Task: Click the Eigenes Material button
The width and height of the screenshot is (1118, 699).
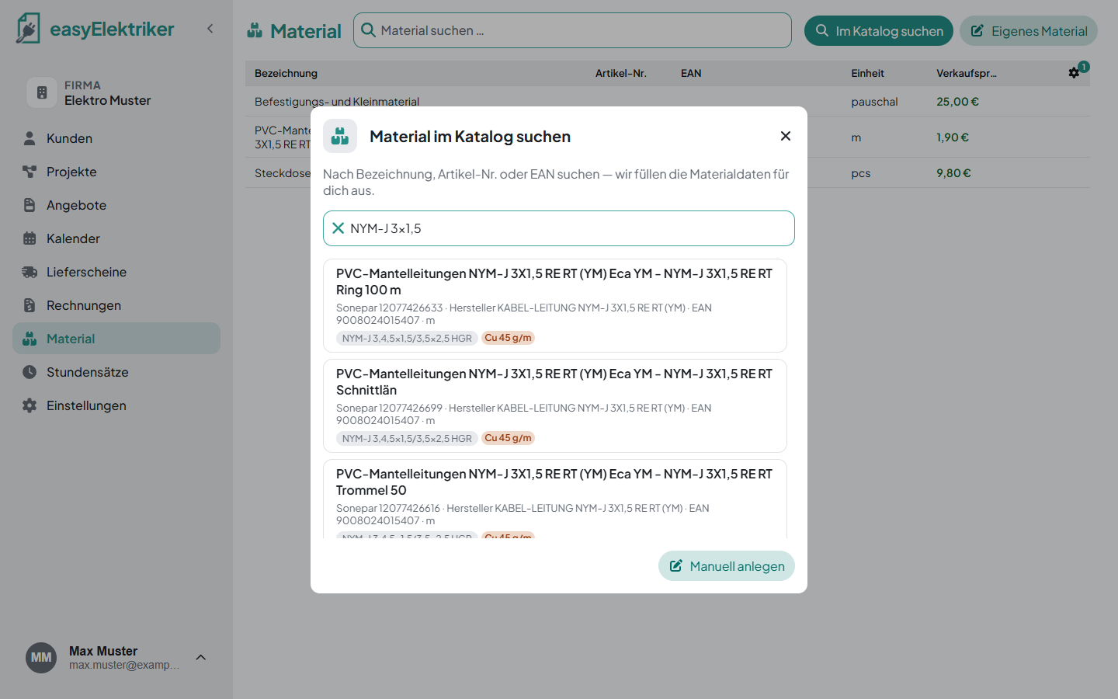Action: (1029, 31)
